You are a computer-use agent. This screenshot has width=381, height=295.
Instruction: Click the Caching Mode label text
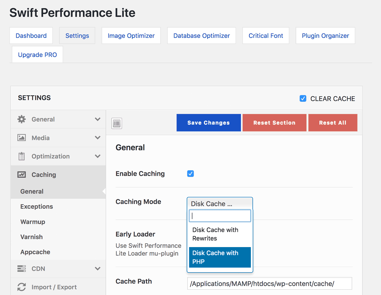138,201
